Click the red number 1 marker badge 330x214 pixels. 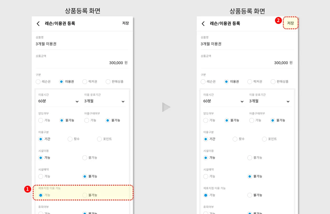pos(28,189)
